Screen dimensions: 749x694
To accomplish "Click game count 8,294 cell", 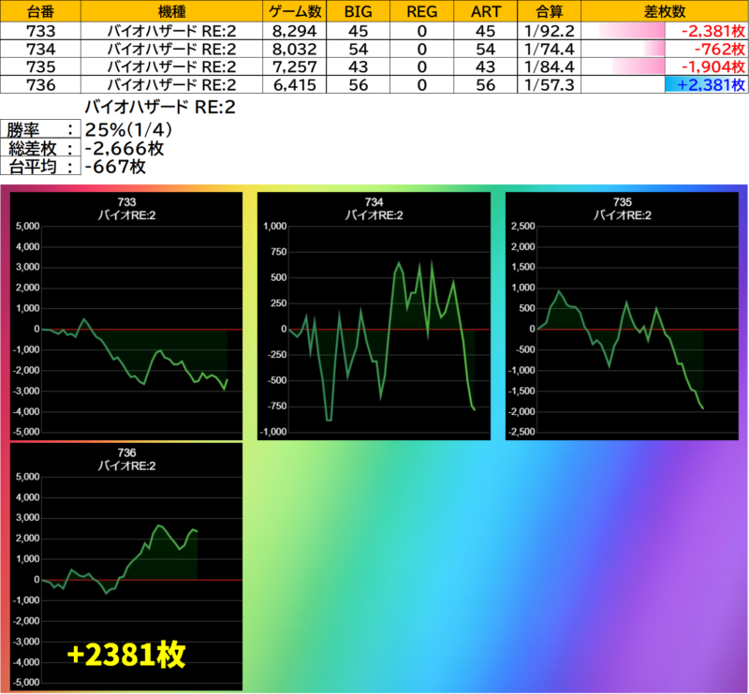I will click(294, 31).
